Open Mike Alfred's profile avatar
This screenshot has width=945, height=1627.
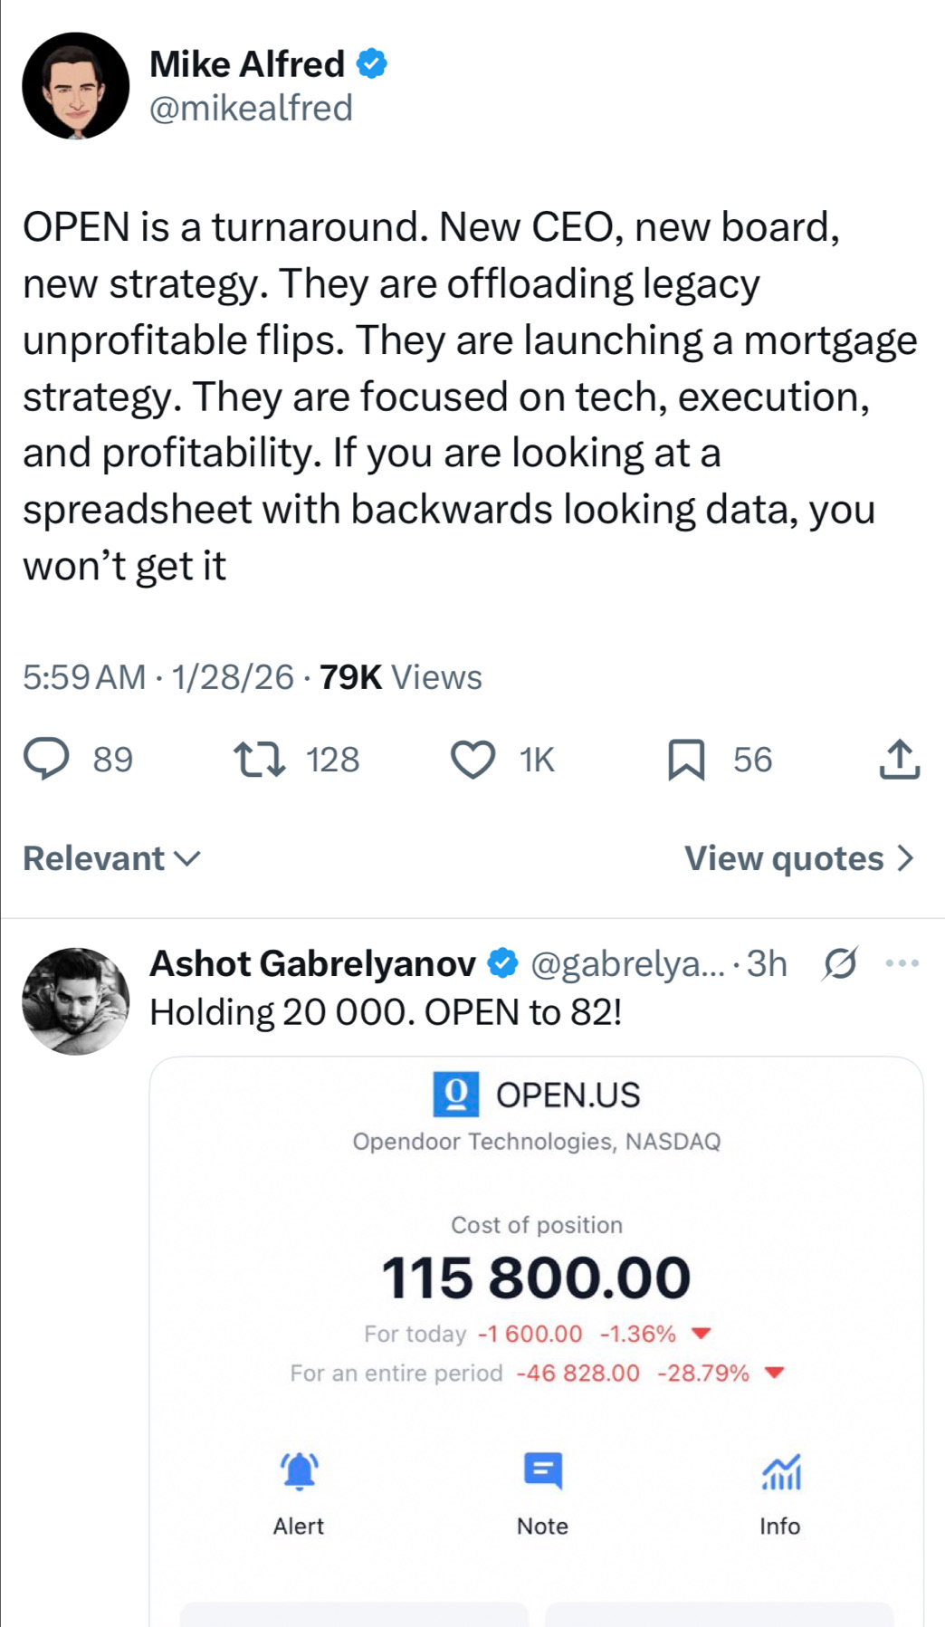(76, 86)
